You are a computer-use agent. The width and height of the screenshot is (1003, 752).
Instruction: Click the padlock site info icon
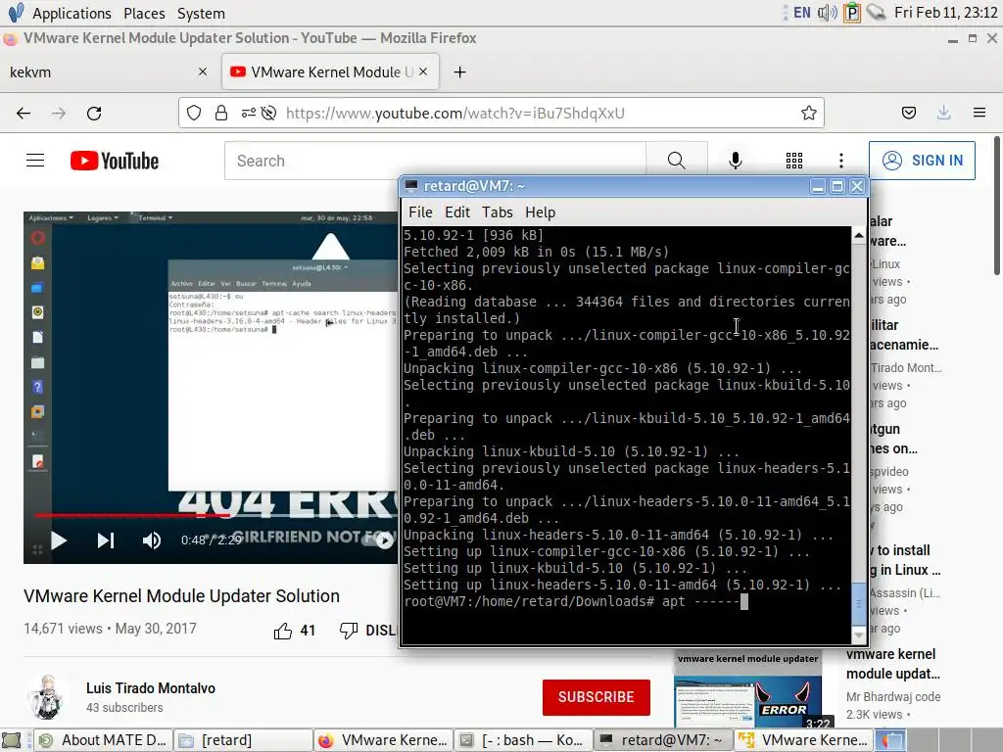point(221,114)
